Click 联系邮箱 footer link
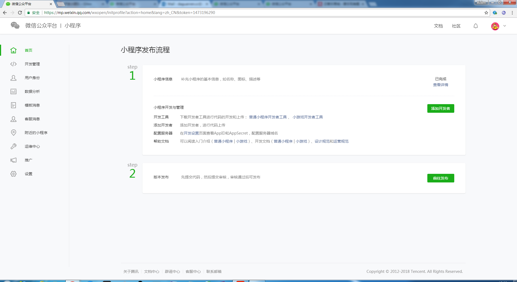Screen dimensions: 517x282 214,272
